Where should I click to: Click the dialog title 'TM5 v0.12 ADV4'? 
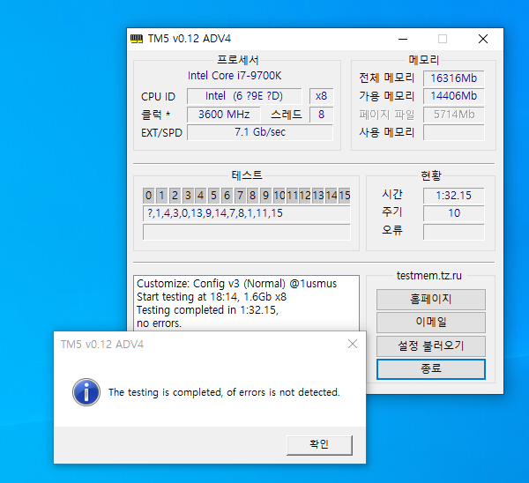coord(102,345)
